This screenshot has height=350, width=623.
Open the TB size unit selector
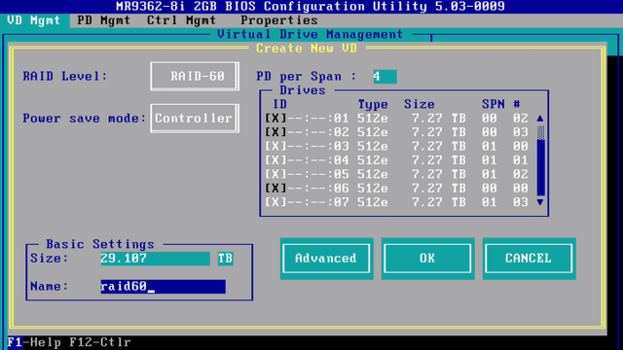[225, 259]
